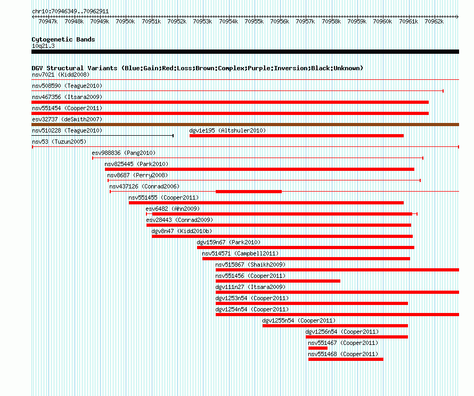Click nsv551456 (Cooper2011) label
The height and width of the screenshot is (396, 474).
click(250, 276)
